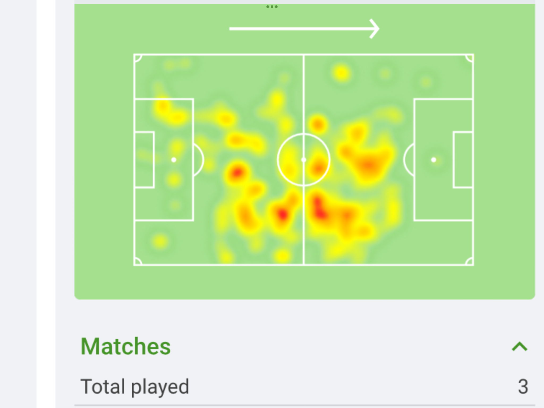Screen dimensions: 544x408
Task: Click the left penalty spot on pitch
Action: click(174, 160)
